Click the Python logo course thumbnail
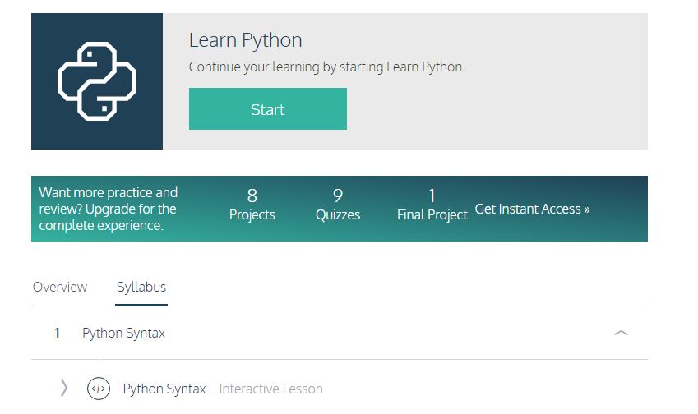The height and width of the screenshot is (414, 698). point(97,81)
